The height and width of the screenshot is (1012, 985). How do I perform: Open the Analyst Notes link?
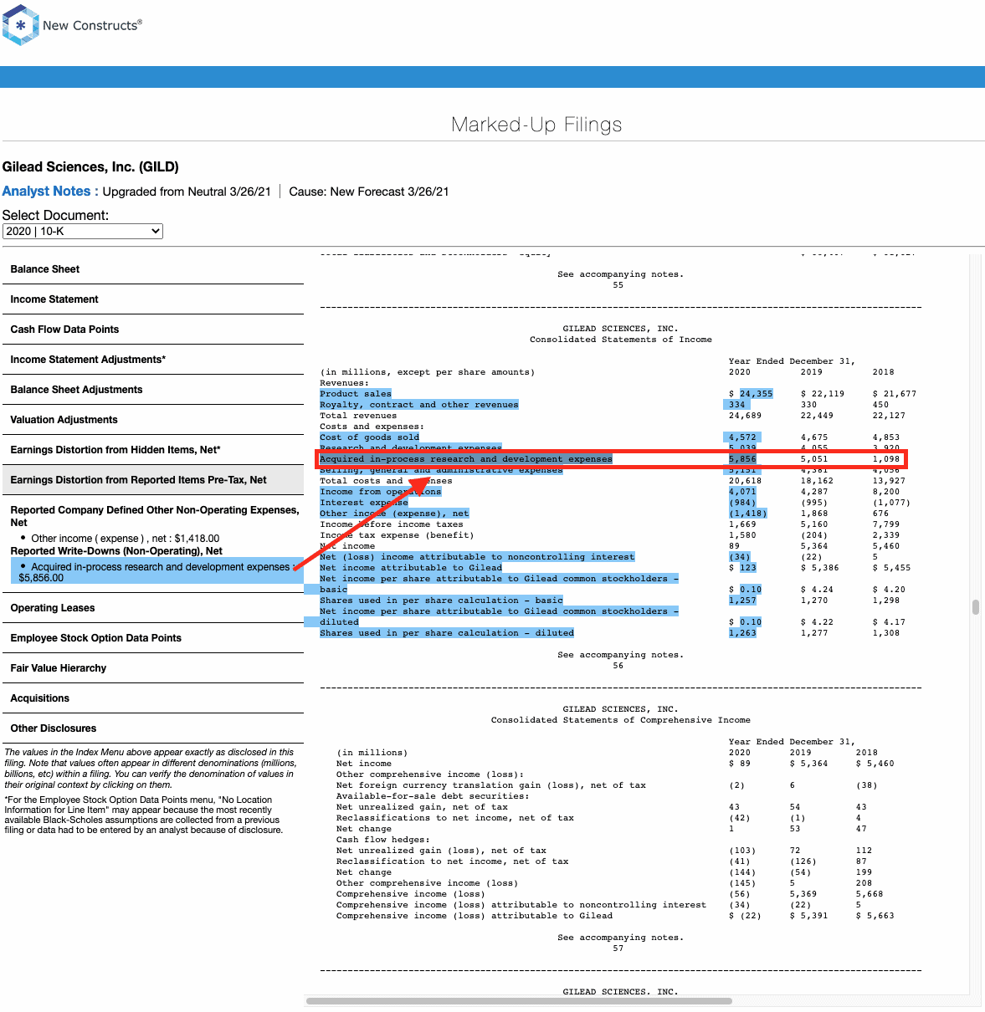pos(50,191)
